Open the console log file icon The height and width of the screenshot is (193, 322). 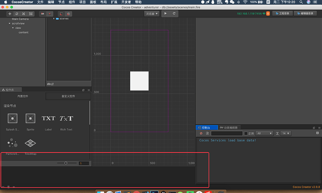coord(207,133)
